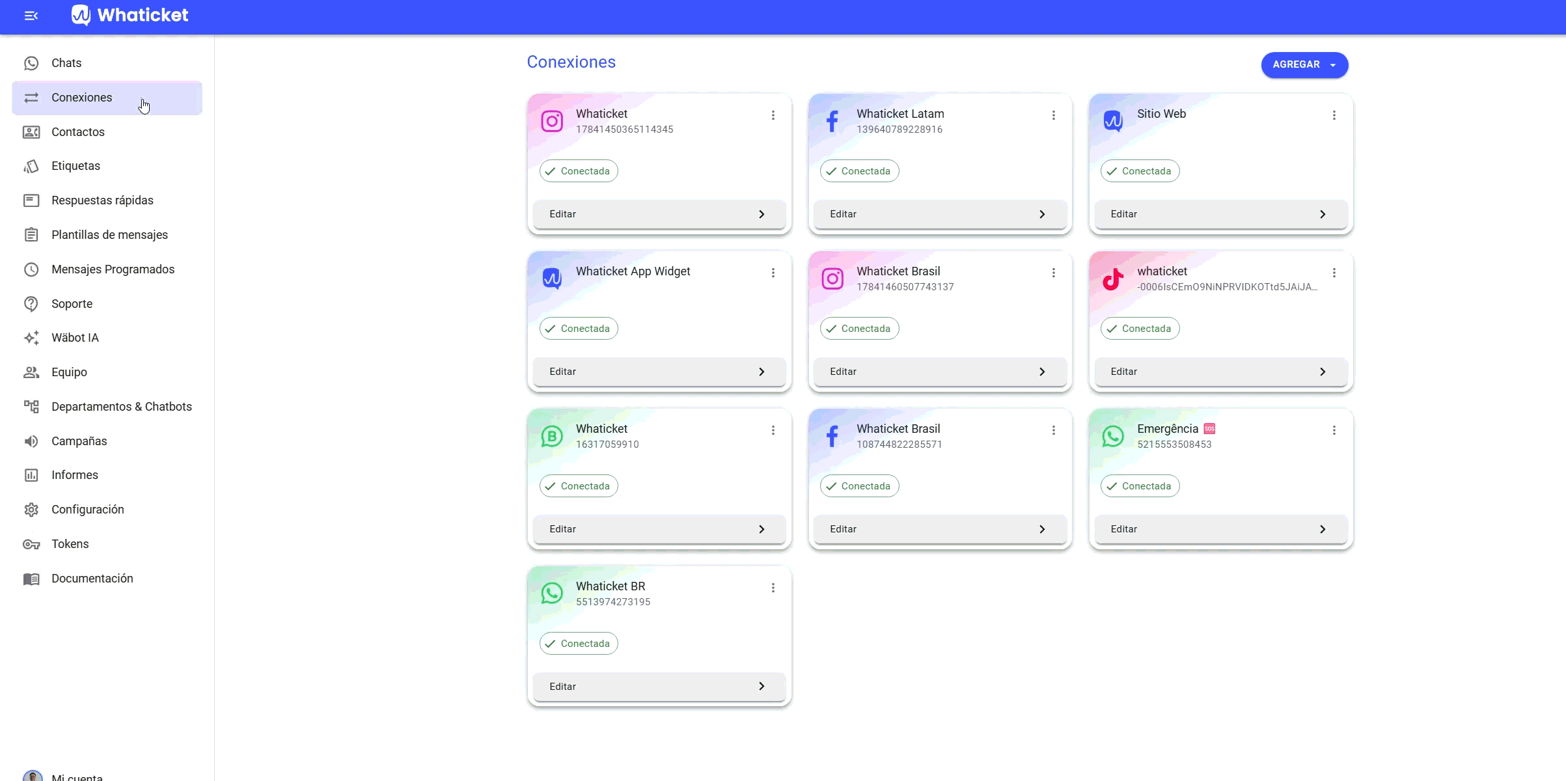Viewport: 1566px width, 781px height.
Task: Expand the AGREGAR dropdown button
Action: pos(1304,64)
